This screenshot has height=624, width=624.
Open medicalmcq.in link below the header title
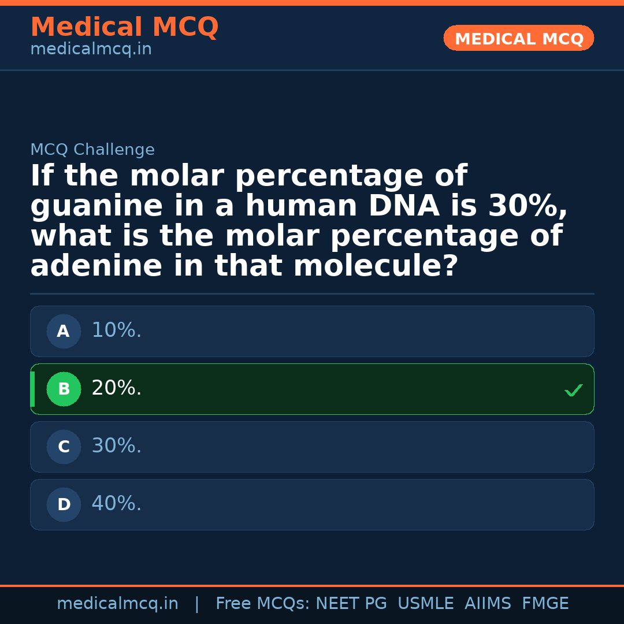tap(91, 50)
